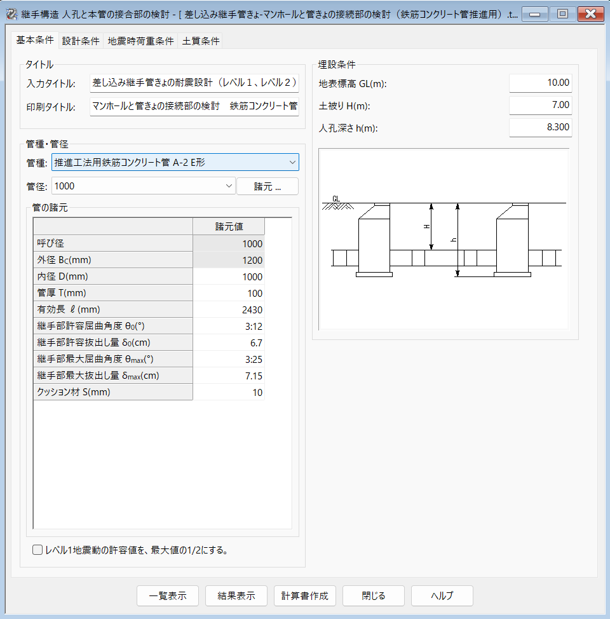Enable レベル1地震動の許容値 half-value checkbox

[37, 550]
